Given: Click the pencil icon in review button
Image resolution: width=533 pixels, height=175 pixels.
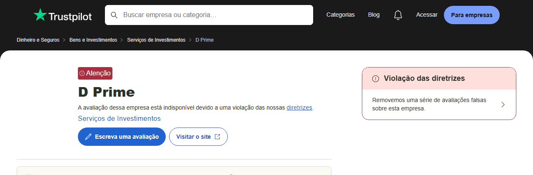Looking at the screenshot, I should click(x=88, y=137).
